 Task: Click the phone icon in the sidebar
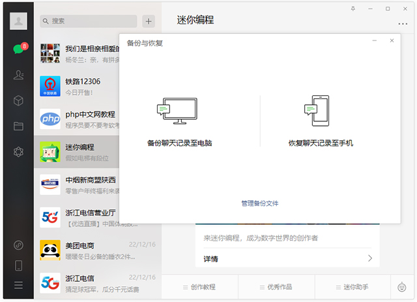pyautogui.click(x=18, y=265)
